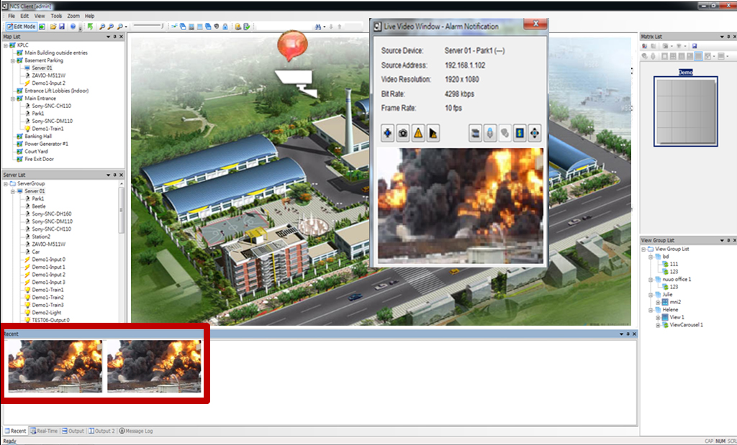Open dropdown arrow next to binoculars icon
Image resolution: width=737 pixels, height=445 pixels.
[325, 27]
